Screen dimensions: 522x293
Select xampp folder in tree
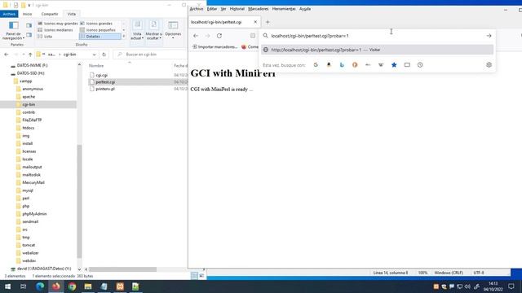[x=25, y=81]
